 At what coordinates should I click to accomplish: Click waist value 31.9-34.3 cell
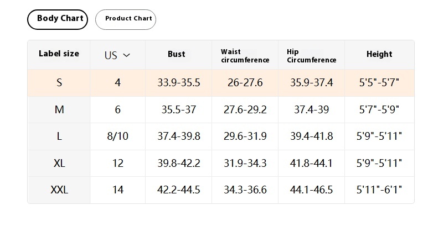[245, 163]
